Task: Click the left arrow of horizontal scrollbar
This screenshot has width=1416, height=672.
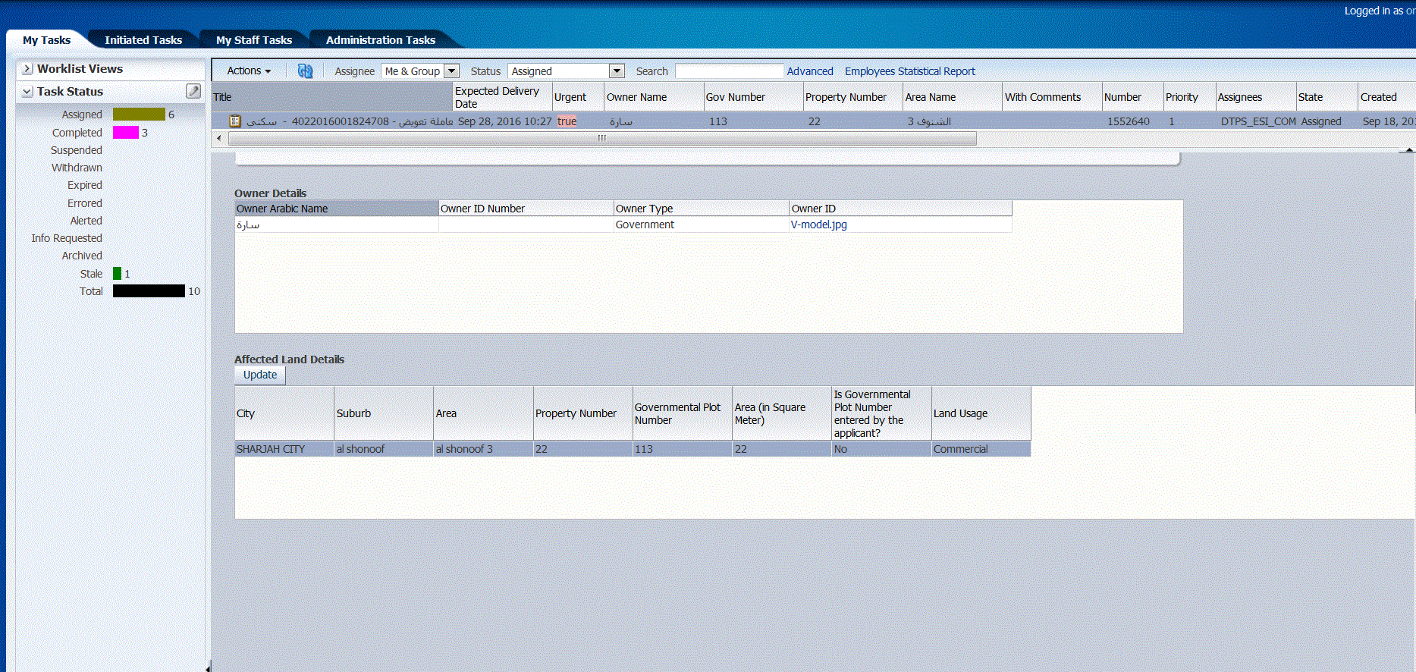Action: coord(219,138)
